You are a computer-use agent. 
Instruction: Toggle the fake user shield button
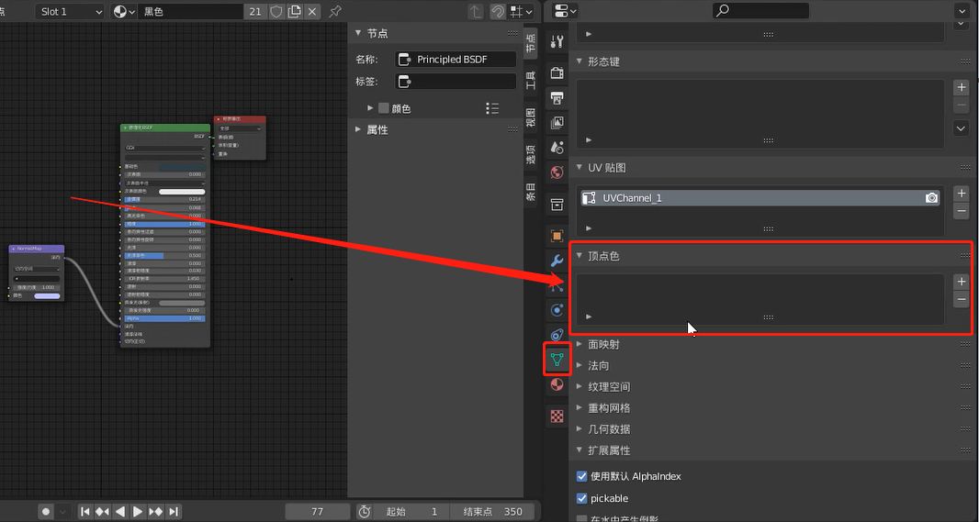coord(276,11)
